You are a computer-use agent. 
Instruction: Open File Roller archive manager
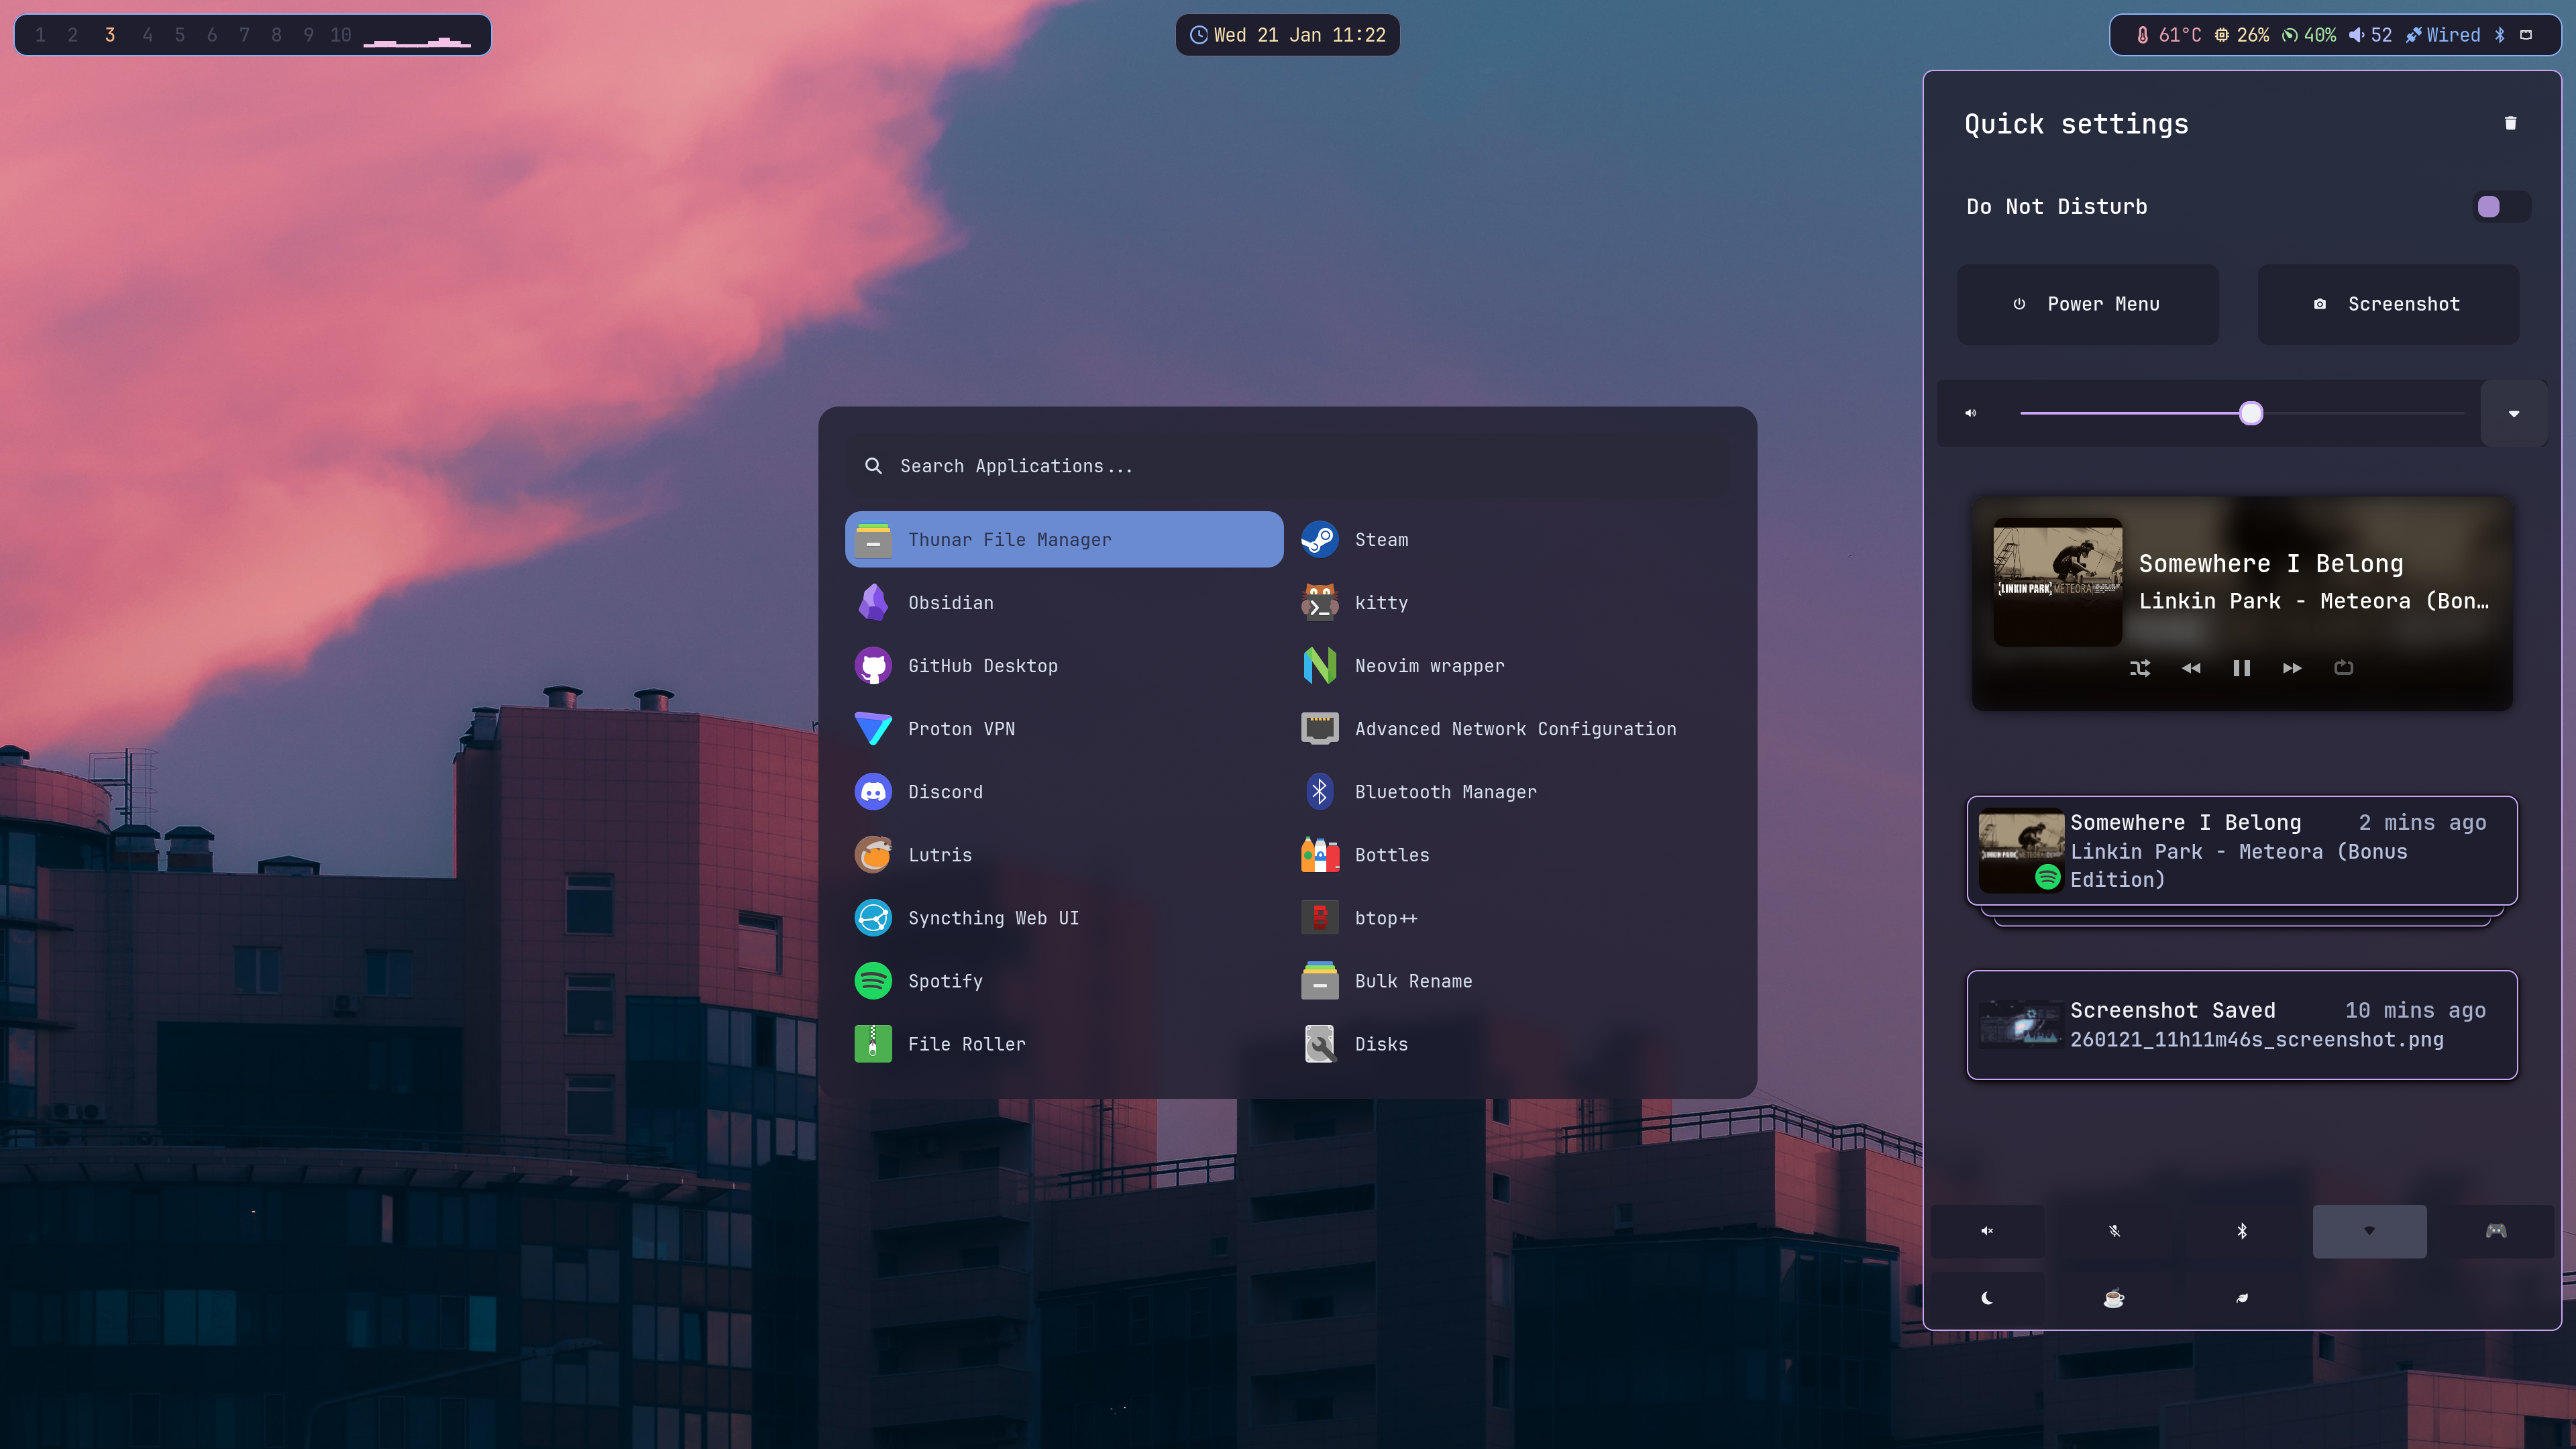pyautogui.click(x=1064, y=1044)
